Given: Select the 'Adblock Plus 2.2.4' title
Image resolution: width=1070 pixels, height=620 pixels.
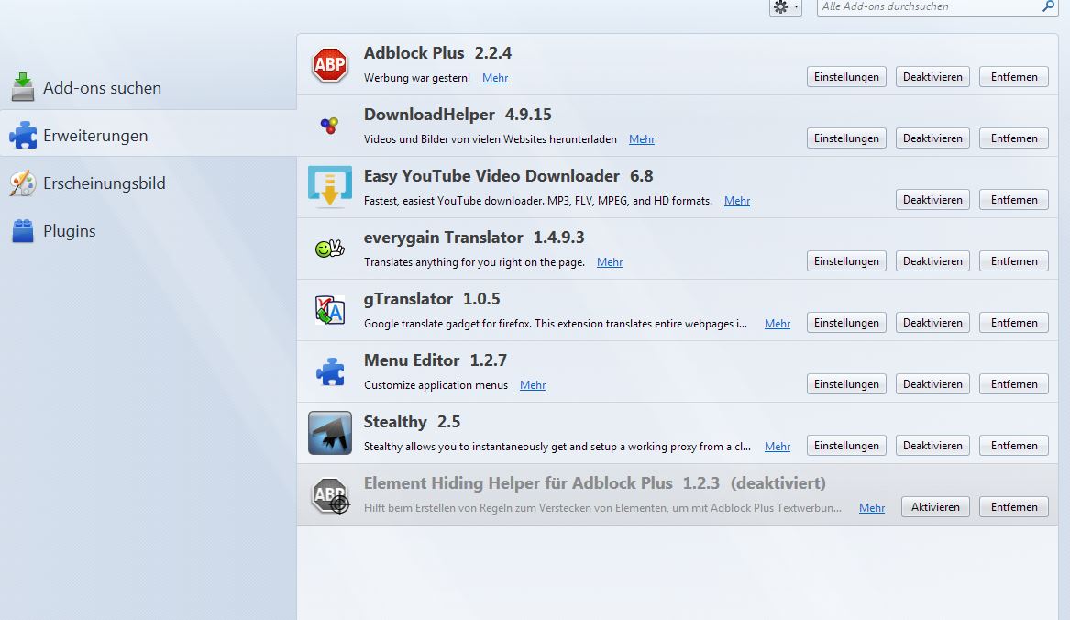Looking at the screenshot, I should coord(437,52).
